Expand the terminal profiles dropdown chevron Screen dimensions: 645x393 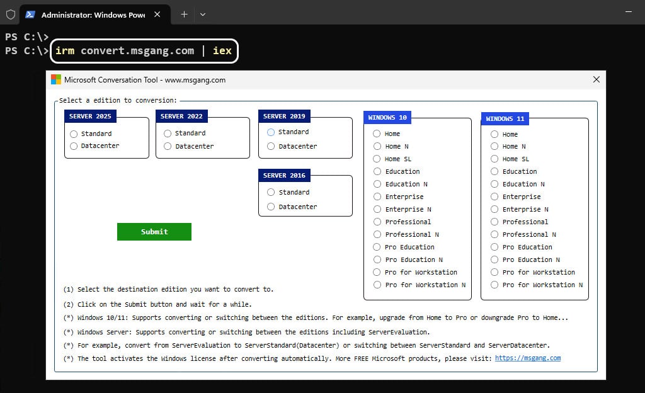203,14
